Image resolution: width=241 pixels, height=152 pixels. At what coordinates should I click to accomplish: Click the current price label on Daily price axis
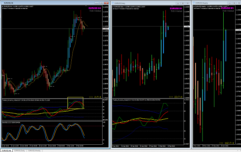click(187, 27)
